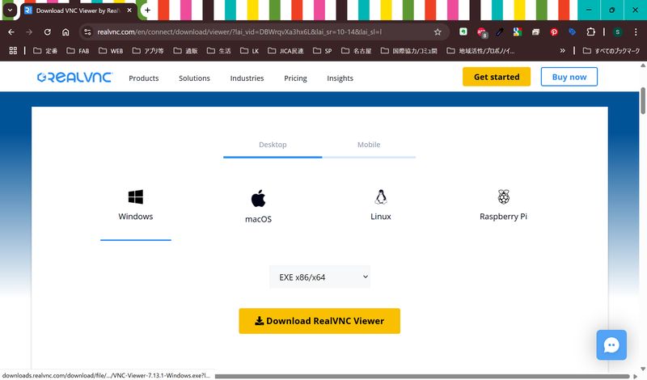
Task: Open the SP bookmark folder
Action: point(322,51)
